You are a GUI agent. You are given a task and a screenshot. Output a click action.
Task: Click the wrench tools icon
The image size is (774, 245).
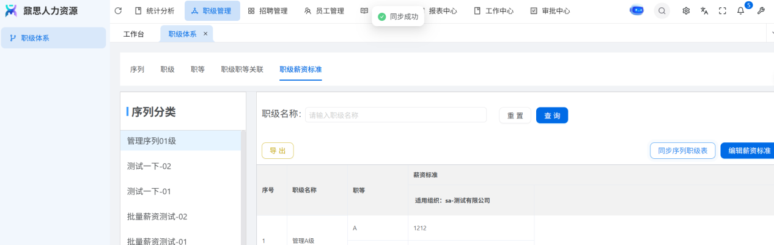click(x=761, y=11)
